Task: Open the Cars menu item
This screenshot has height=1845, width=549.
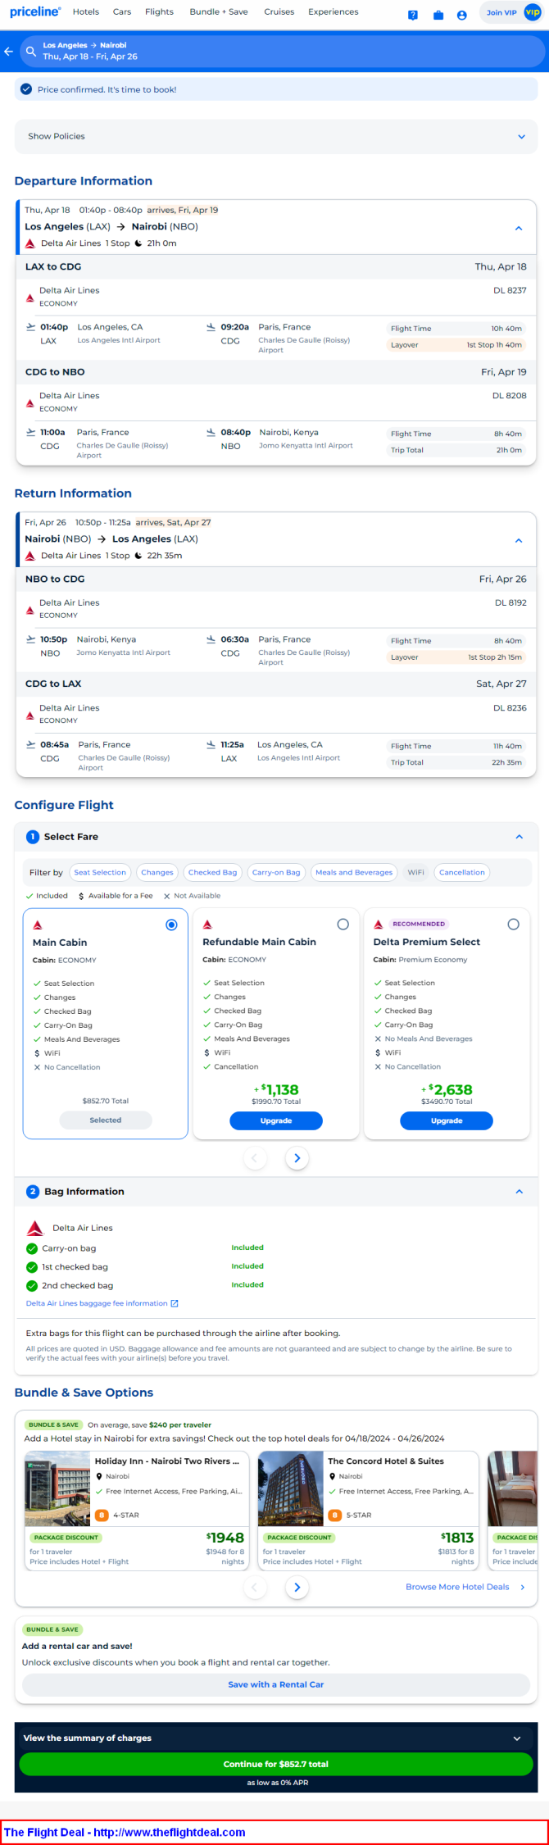Action: [x=122, y=12]
